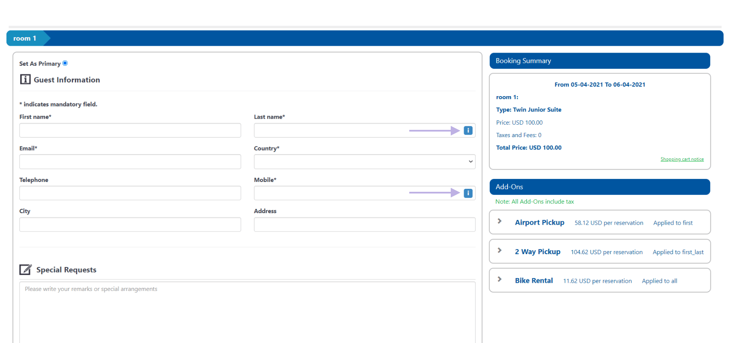Click 'Note: All Add-Ons include tax' text
The image size is (730, 343).
[x=535, y=202]
